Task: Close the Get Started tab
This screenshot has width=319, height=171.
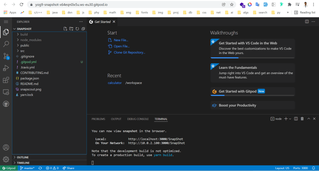Action: pyautogui.click(x=114, y=22)
